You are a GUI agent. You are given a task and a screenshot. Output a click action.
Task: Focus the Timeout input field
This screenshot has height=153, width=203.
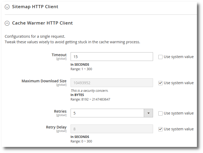112,57
